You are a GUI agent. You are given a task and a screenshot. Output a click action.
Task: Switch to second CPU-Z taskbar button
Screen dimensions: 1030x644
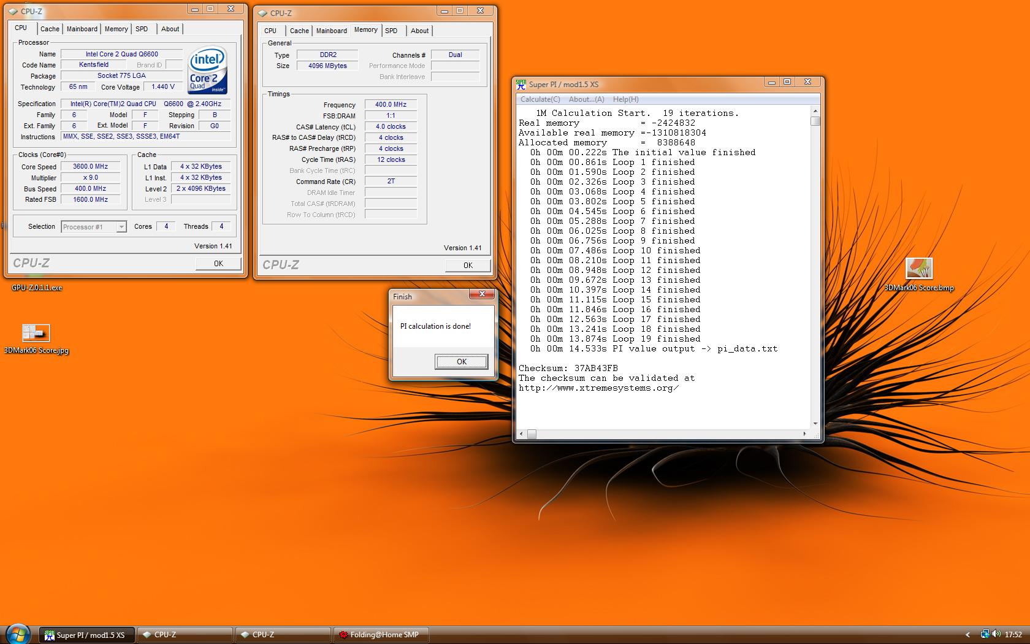pyautogui.click(x=283, y=635)
